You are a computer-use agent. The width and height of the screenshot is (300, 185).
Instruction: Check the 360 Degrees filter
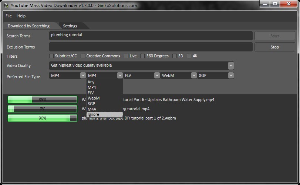pyautogui.click(x=142, y=56)
